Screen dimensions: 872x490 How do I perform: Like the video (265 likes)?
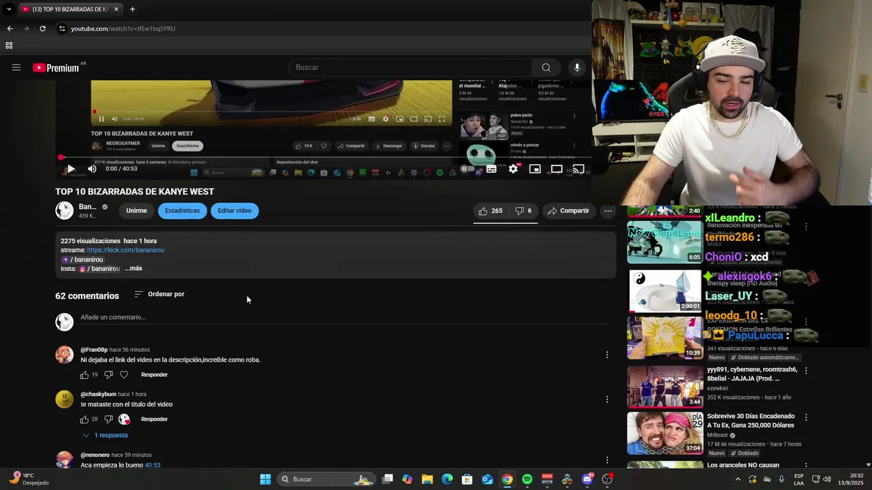[490, 211]
